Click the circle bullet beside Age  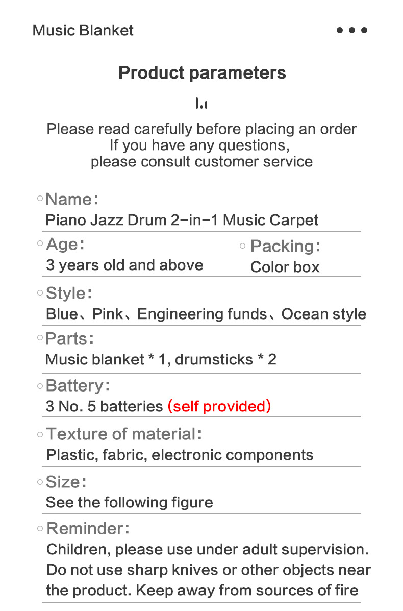tap(40, 243)
